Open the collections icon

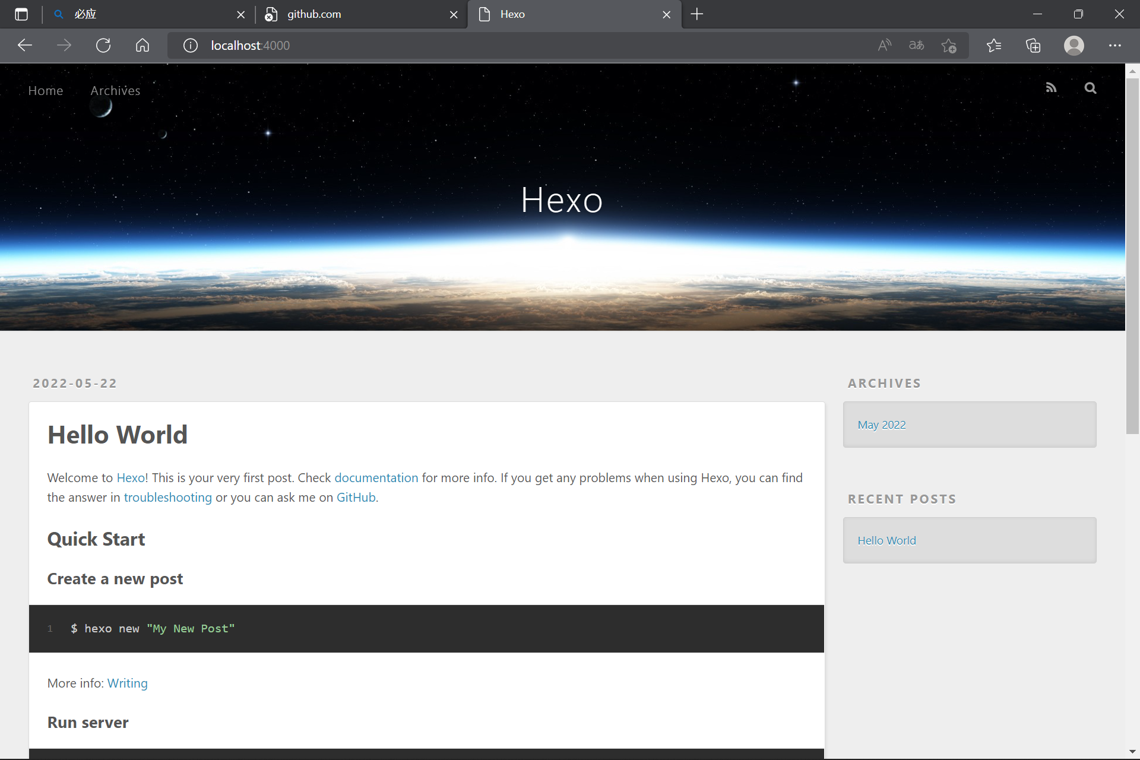coord(1033,46)
